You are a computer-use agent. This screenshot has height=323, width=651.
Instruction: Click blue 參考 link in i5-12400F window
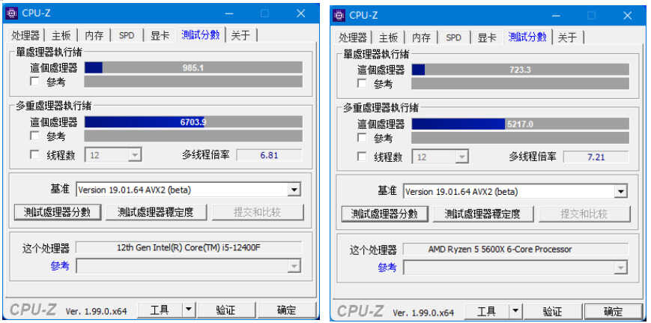60,266
